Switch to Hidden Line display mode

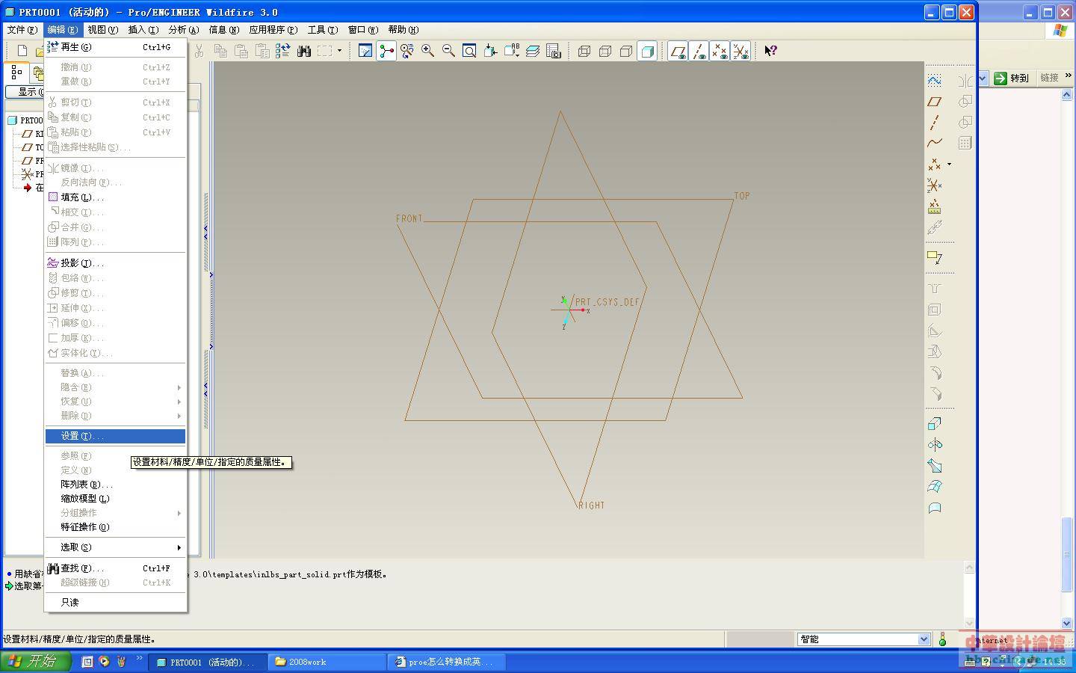click(x=605, y=51)
